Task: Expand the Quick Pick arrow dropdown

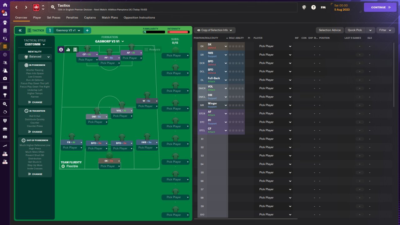Action: click(x=370, y=30)
